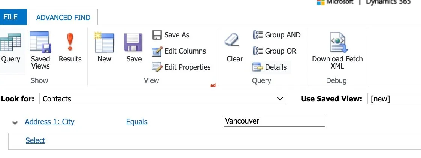This screenshot has width=421, height=158.
Task: Choose Save As in View group
Action: click(171, 35)
